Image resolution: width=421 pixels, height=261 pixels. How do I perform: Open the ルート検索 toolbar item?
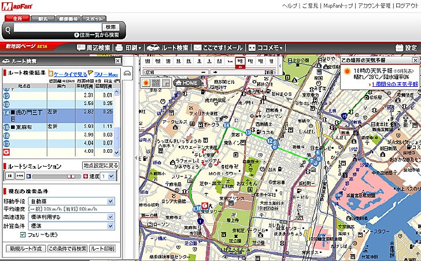point(168,48)
